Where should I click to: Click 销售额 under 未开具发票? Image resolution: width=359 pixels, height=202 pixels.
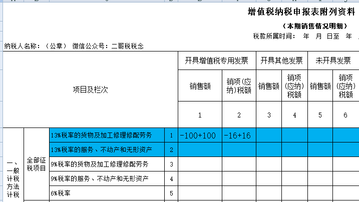(320, 86)
